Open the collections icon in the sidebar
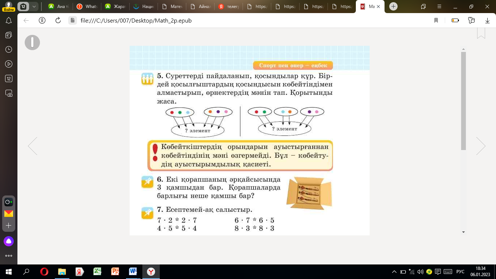 pos(9,35)
